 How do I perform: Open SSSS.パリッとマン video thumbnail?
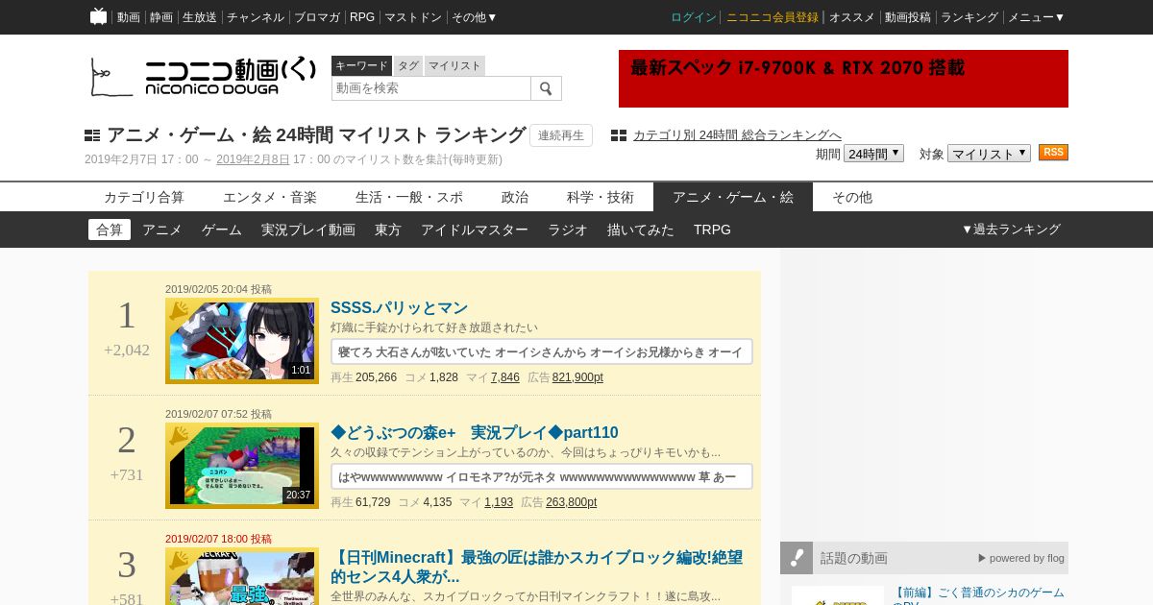coord(242,341)
